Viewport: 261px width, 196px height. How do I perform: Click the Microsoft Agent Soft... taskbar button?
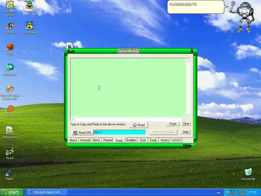[47, 192]
